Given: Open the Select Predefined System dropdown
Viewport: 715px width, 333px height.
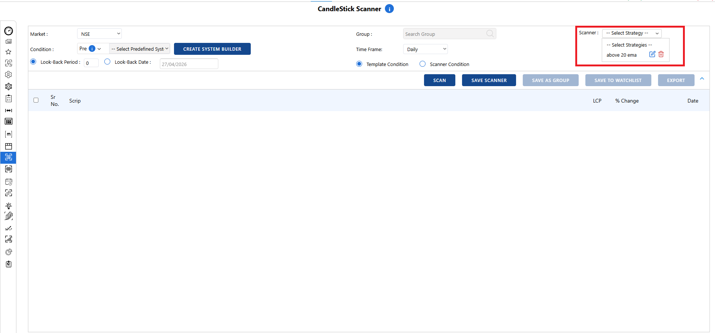Looking at the screenshot, I should coord(140,49).
